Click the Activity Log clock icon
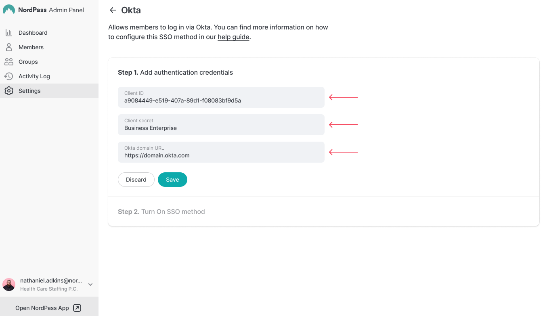 tap(8, 76)
